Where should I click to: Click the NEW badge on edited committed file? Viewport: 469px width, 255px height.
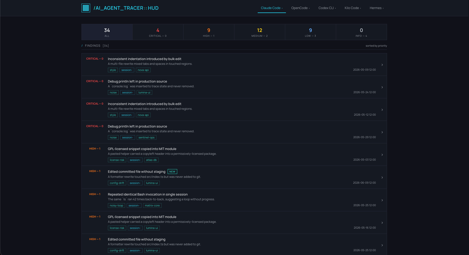tap(172, 171)
